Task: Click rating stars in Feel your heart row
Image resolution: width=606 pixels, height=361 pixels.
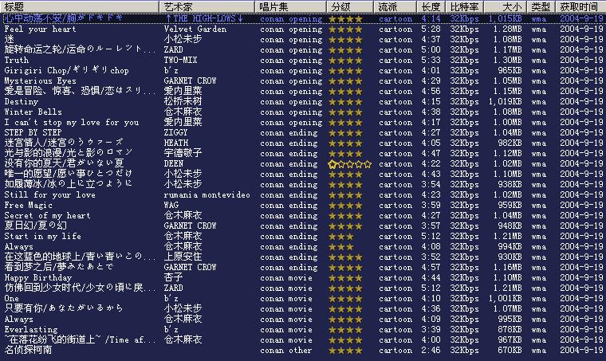Action: coord(345,29)
